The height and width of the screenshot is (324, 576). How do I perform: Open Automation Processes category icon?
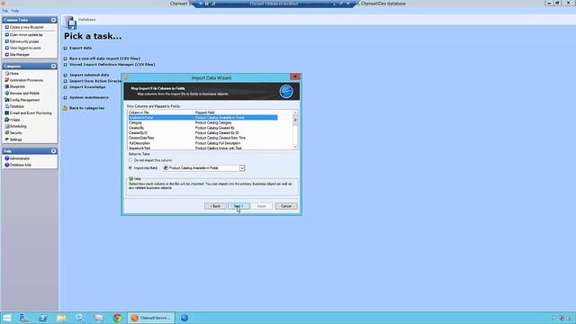pos(6,80)
